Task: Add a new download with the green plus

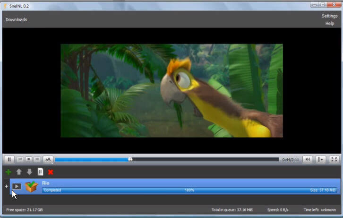Action: pyautogui.click(x=9, y=172)
